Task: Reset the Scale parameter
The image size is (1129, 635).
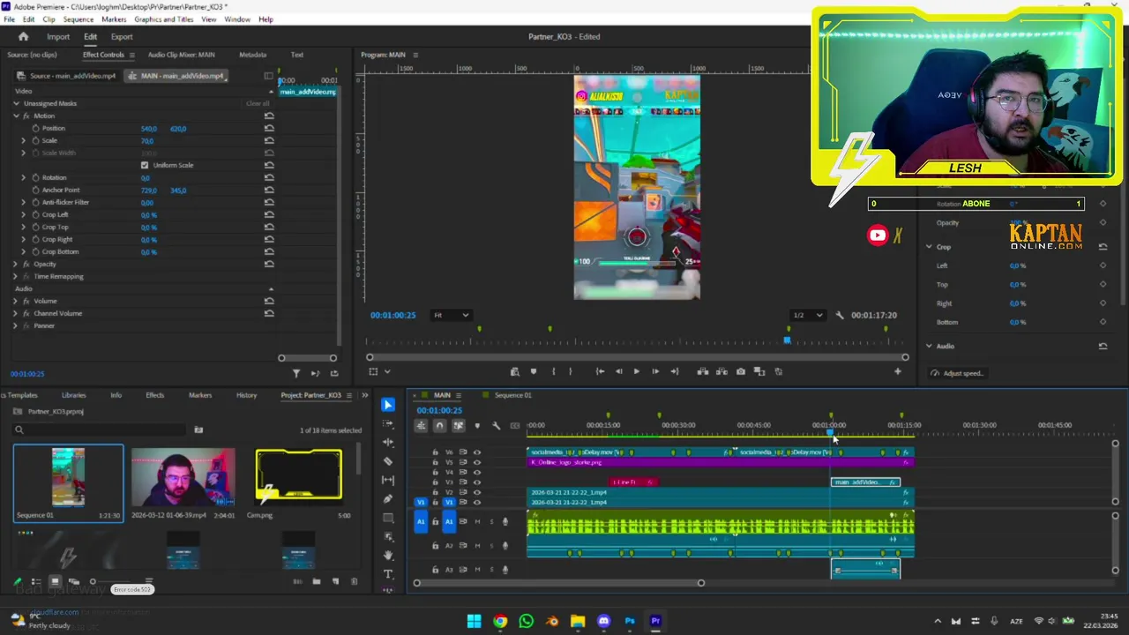Action: tap(269, 140)
